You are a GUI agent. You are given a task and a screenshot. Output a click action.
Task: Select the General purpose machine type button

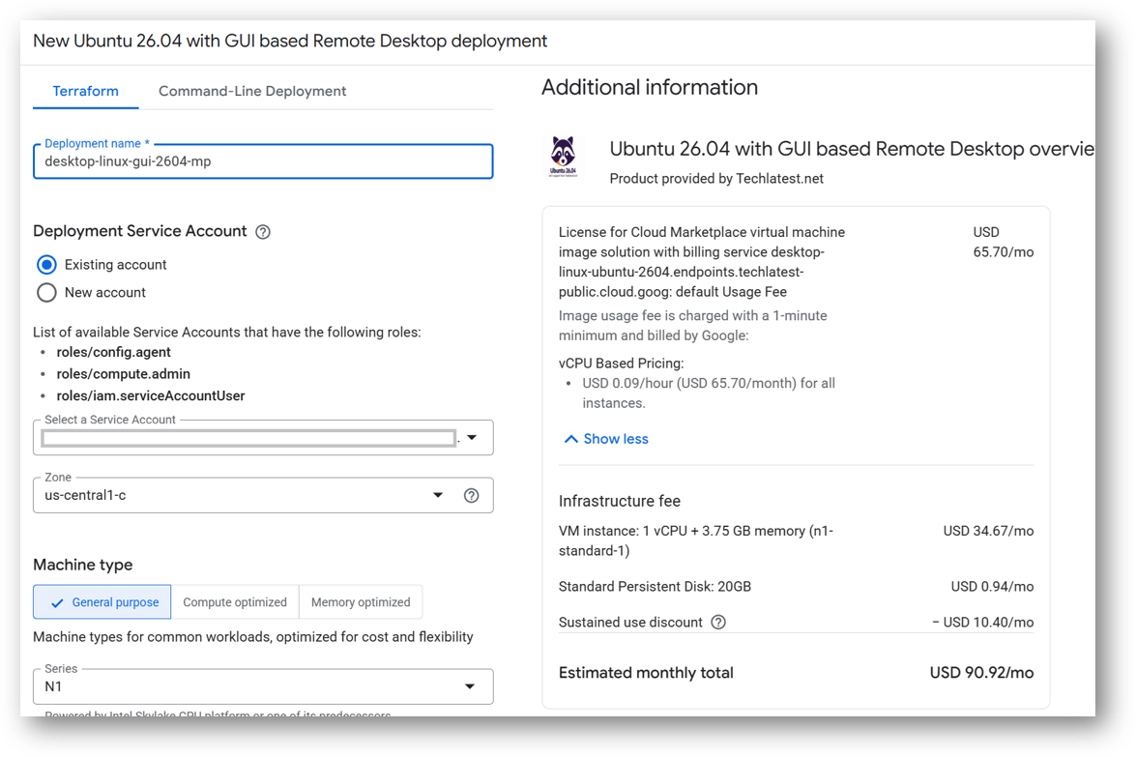click(x=102, y=602)
